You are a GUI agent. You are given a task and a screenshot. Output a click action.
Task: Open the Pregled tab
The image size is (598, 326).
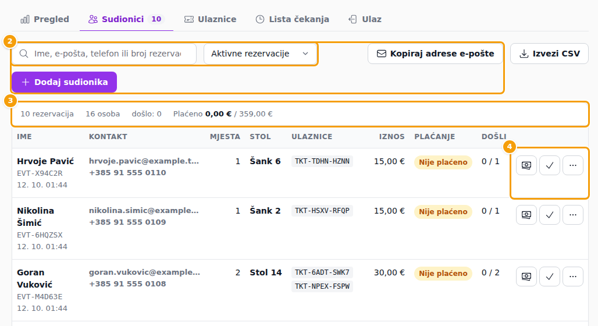tap(45, 19)
